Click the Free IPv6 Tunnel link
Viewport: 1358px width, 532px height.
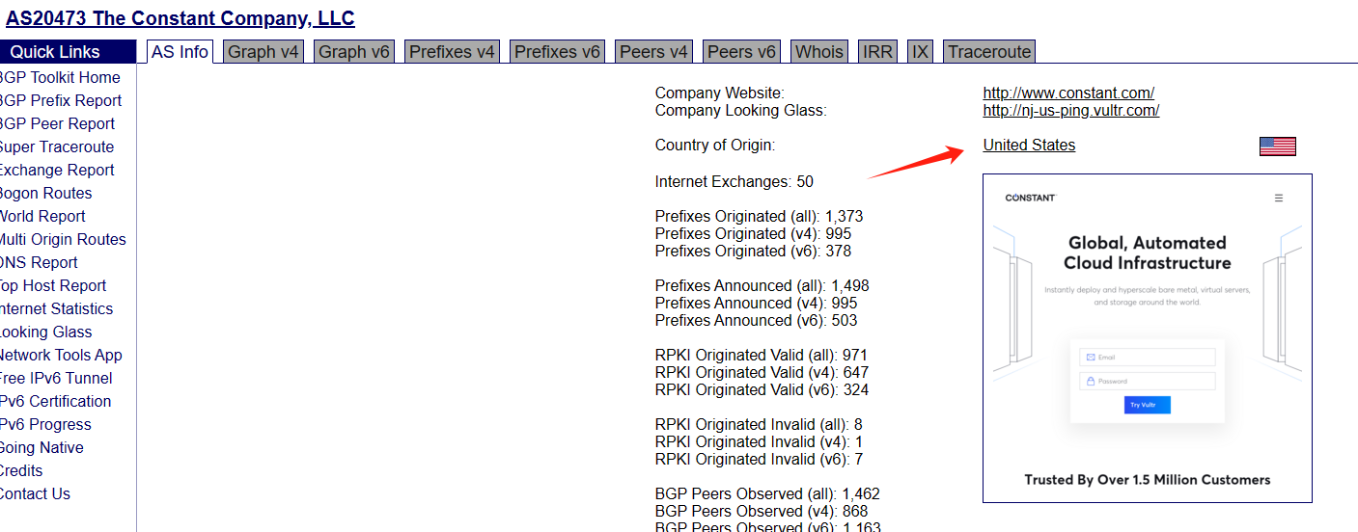(x=56, y=379)
